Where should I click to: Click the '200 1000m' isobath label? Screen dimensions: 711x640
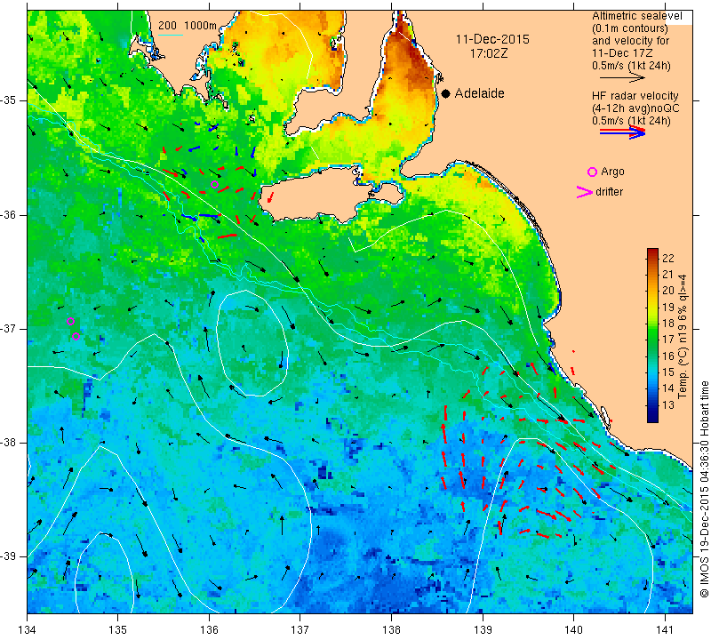coord(188,26)
